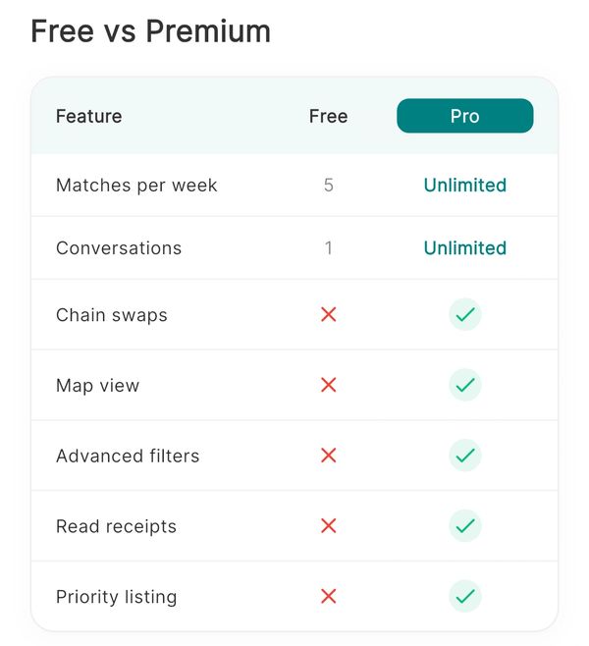Click the Priority listing Pro checkmark
589x646 pixels.
point(465,596)
